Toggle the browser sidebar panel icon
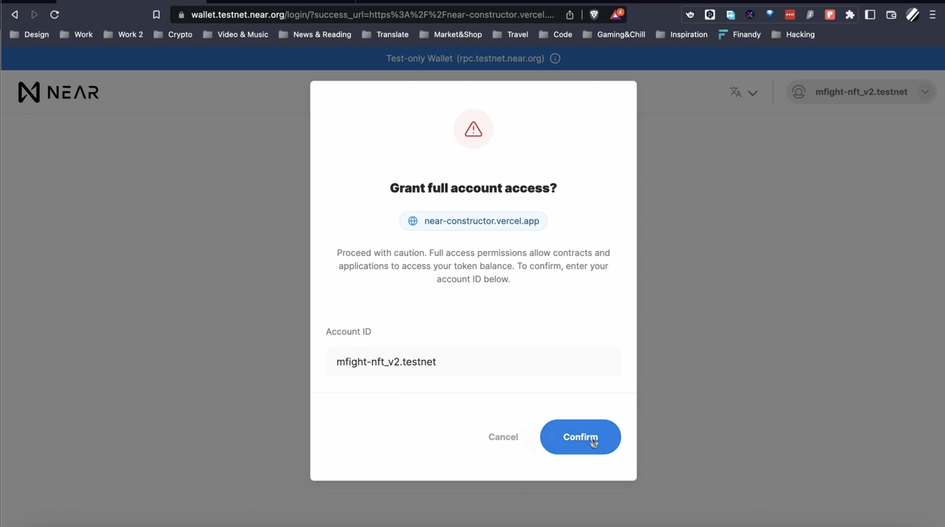The height and width of the screenshot is (527, 945). pos(870,15)
